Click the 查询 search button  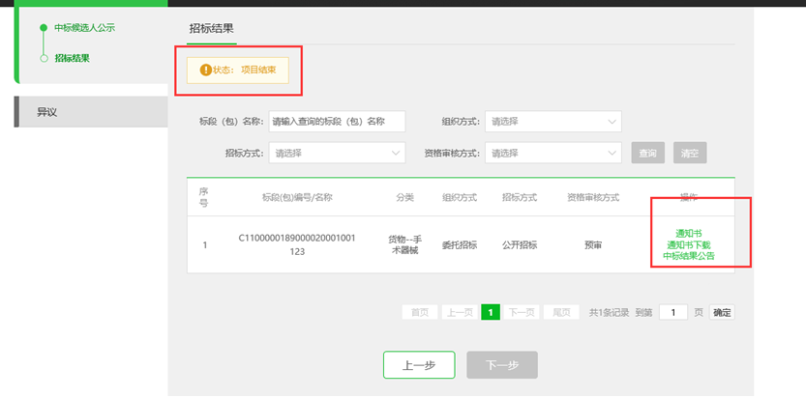[647, 154]
